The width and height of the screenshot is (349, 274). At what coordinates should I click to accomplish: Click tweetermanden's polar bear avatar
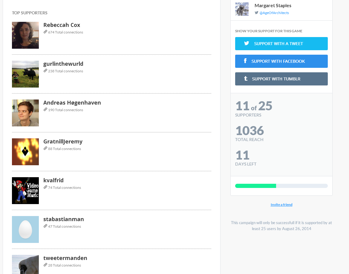(x=25, y=264)
